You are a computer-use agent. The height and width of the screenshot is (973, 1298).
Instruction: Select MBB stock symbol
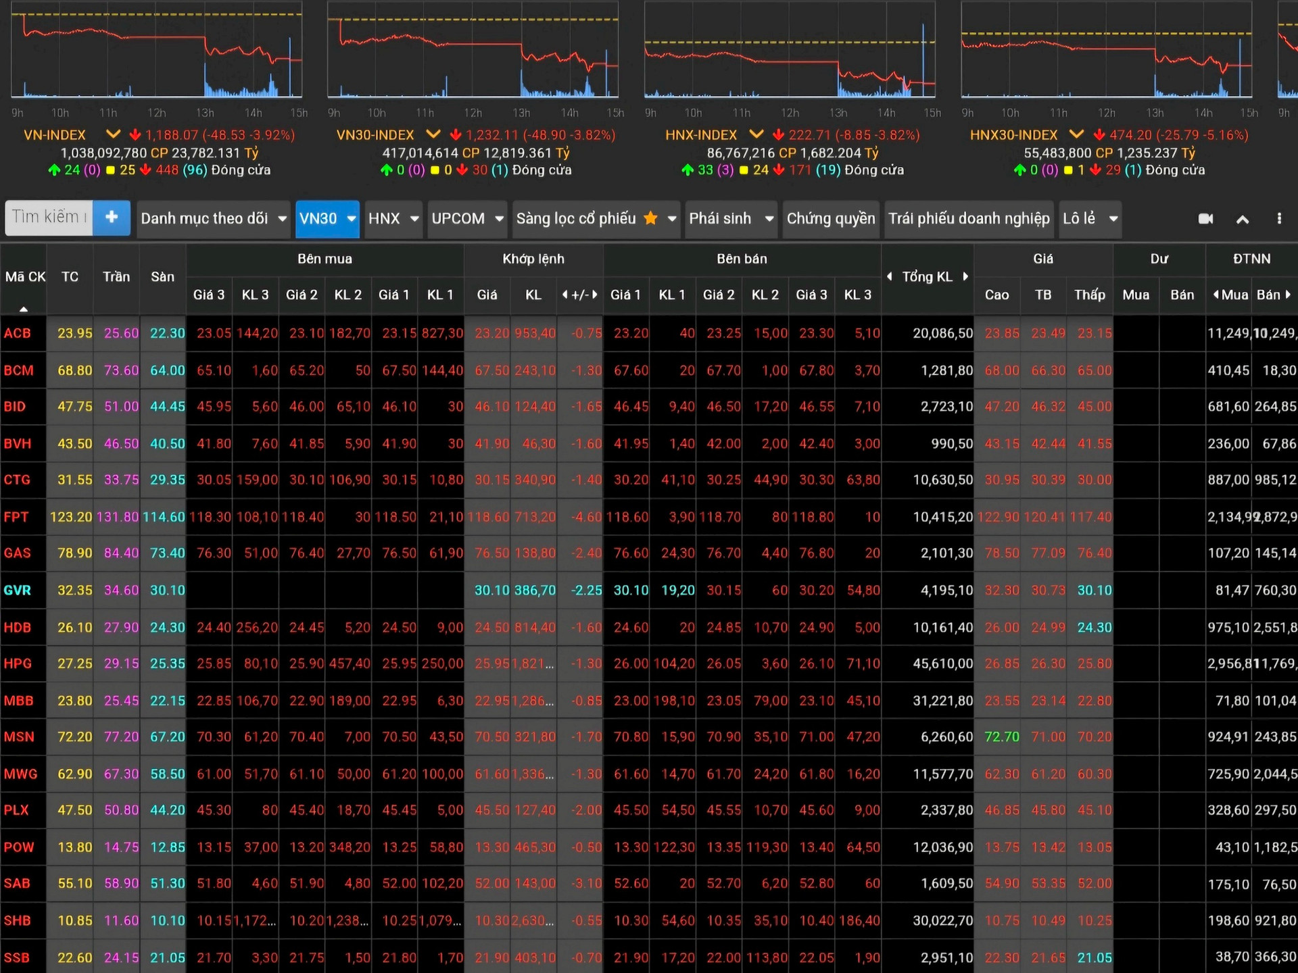18,701
